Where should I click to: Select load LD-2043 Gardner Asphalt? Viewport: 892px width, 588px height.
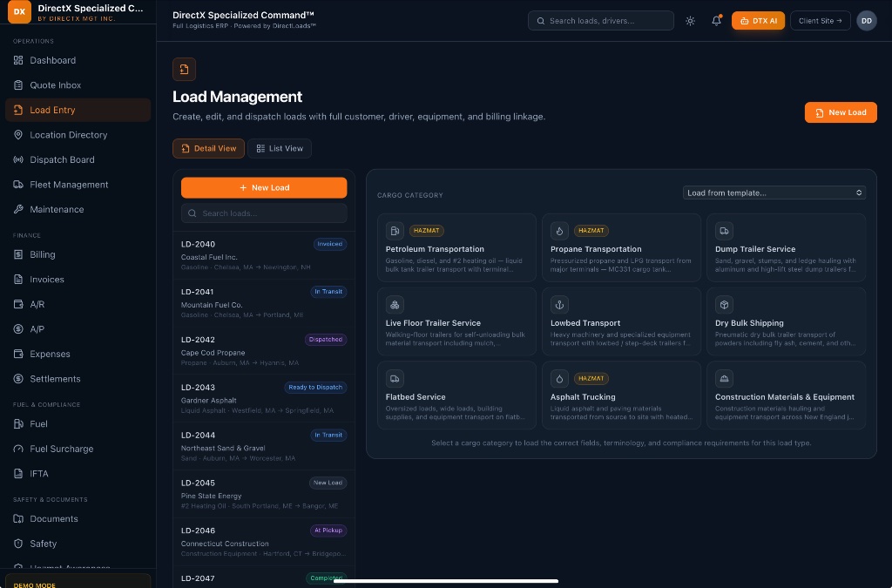point(264,399)
